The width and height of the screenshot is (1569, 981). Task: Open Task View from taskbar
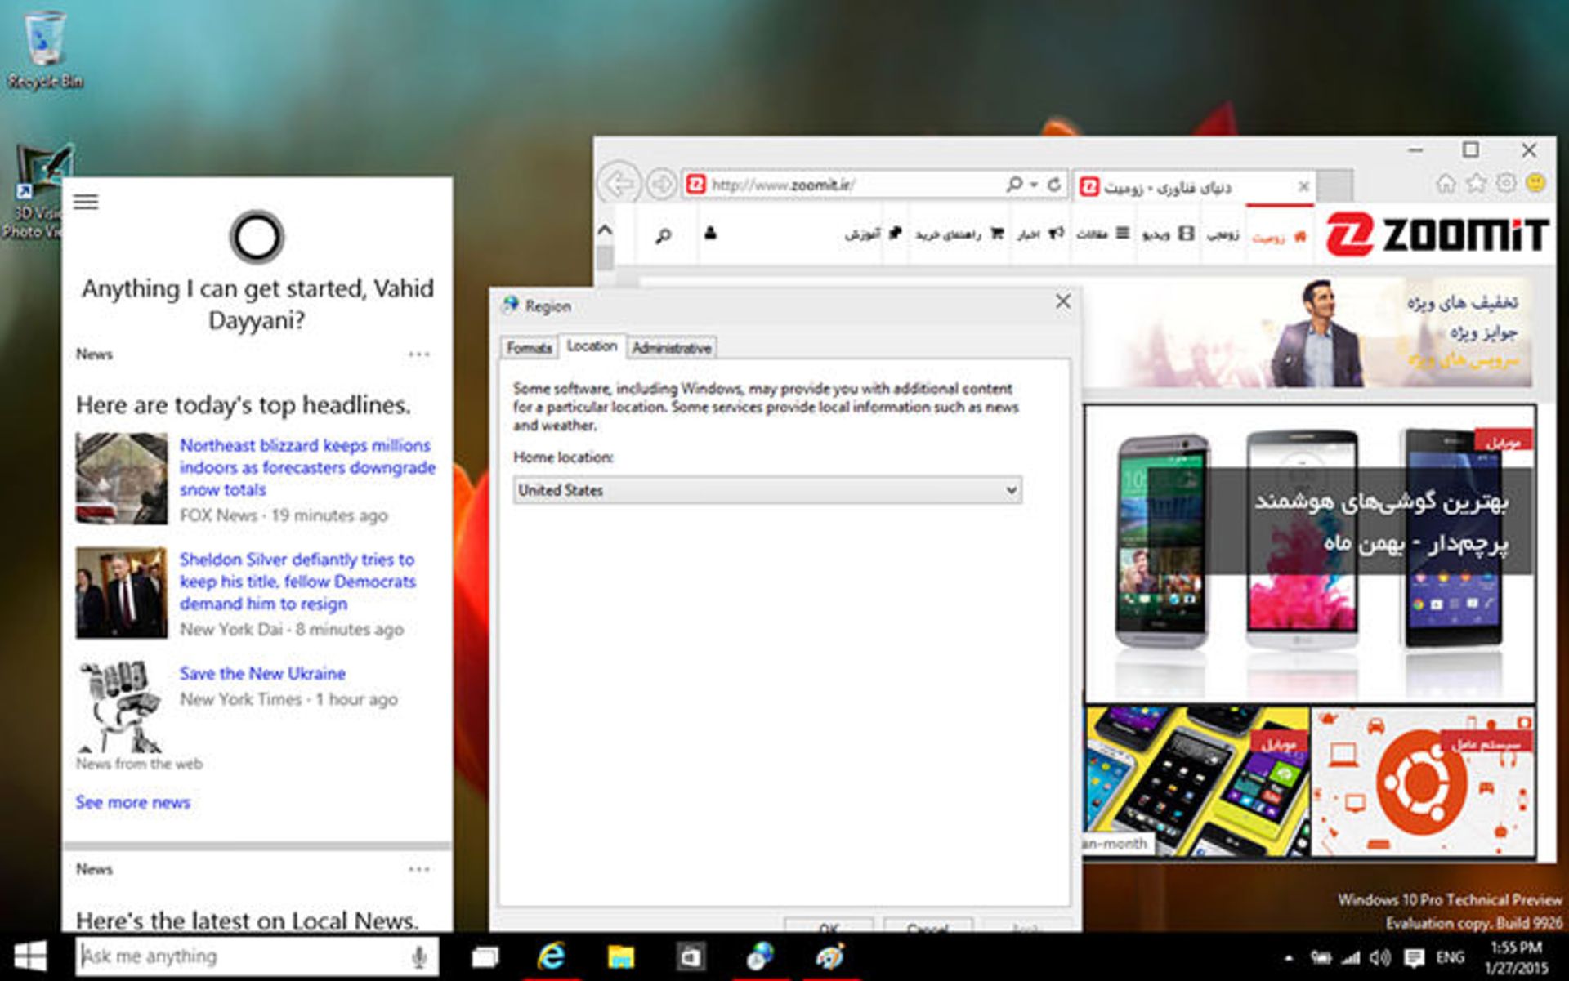[x=485, y=956]
